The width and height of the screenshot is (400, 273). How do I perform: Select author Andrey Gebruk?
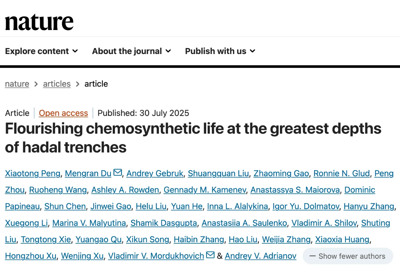click(155, 173)
